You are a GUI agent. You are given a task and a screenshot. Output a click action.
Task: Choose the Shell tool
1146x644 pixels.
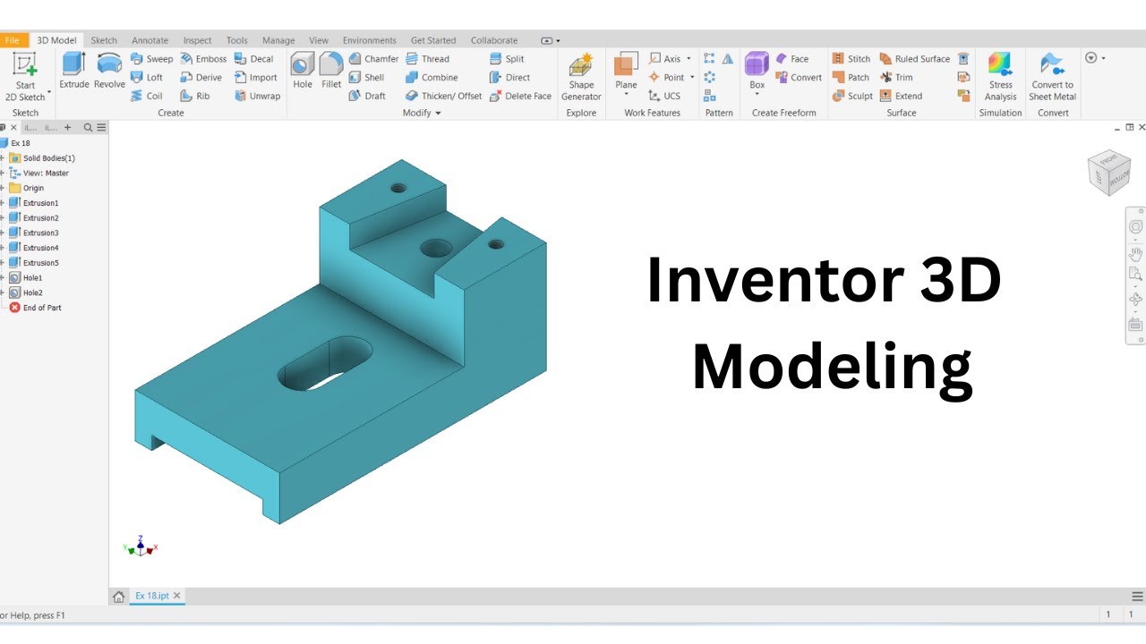[366, 77]
